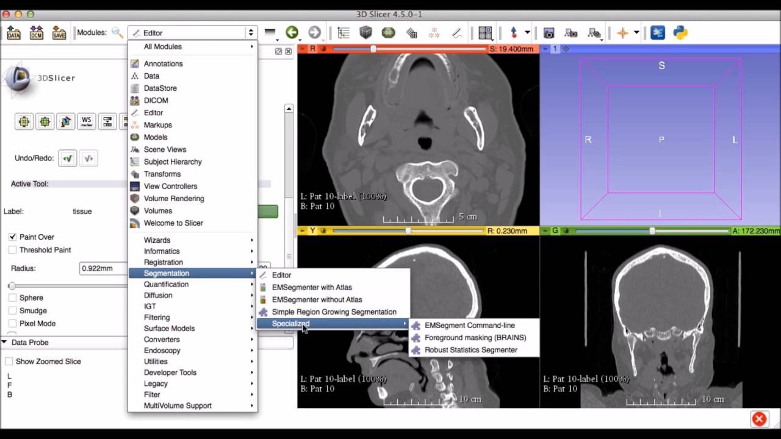781x439 pixels.
Task: Open the Extension Manager blue icon
Action: tap(658, 33)
